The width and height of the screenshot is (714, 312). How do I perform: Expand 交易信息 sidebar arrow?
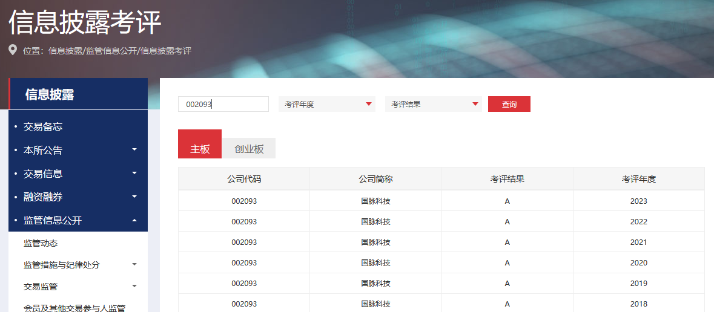pyautogui.click(x=134, y=174)
